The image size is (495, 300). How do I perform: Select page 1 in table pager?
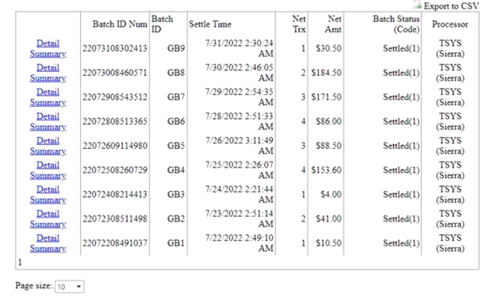pyautogui.click(x=20, y=262)
